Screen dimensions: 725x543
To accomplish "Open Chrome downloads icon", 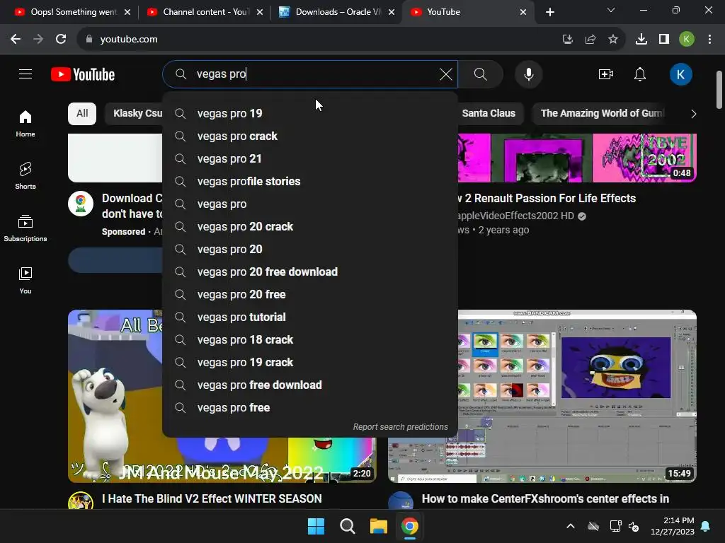I will point(641,40).
